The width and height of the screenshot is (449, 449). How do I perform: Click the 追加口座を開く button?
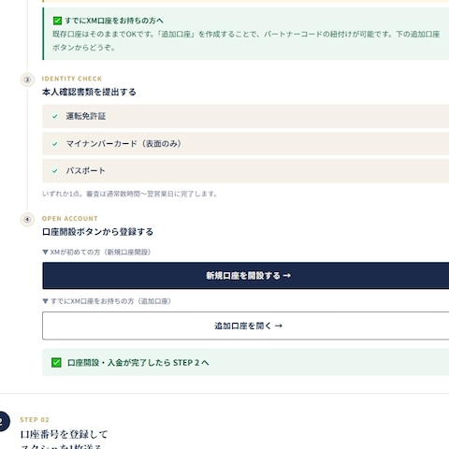click(x=246, y=326)
